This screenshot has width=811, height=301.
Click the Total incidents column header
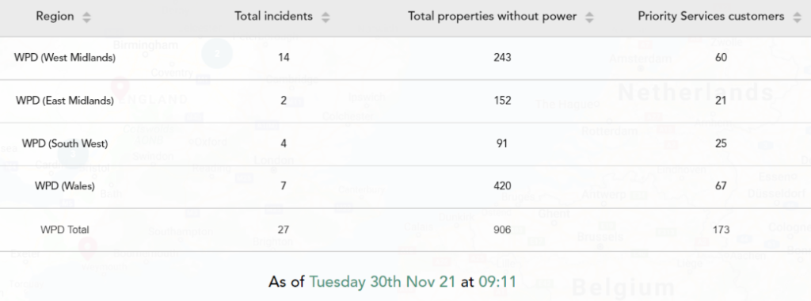(x=273, y=17)
